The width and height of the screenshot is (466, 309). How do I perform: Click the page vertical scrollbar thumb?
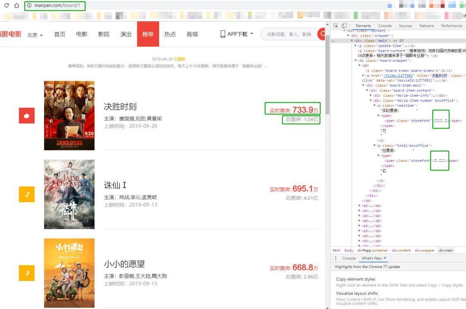[327, 74]
